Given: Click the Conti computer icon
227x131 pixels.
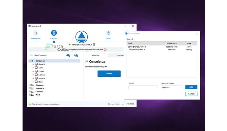Looking at the screenshot, I should click(36, 68).
